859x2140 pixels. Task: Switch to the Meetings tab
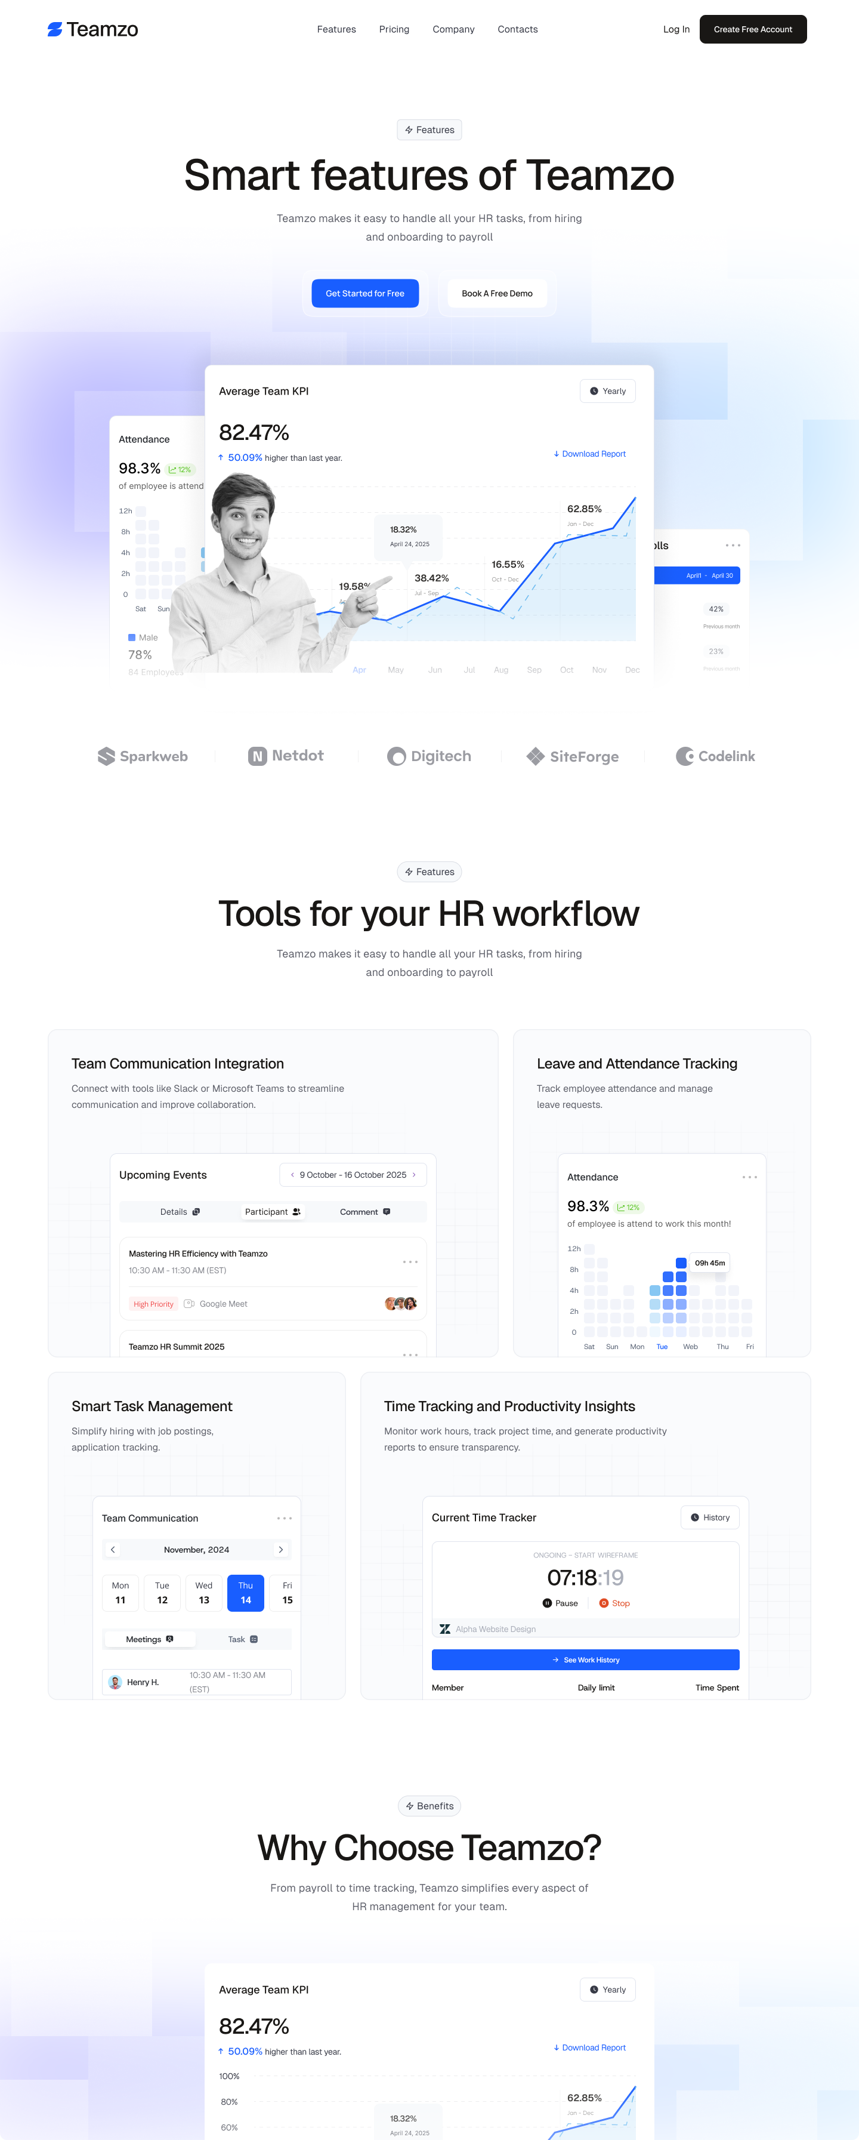150,1640
